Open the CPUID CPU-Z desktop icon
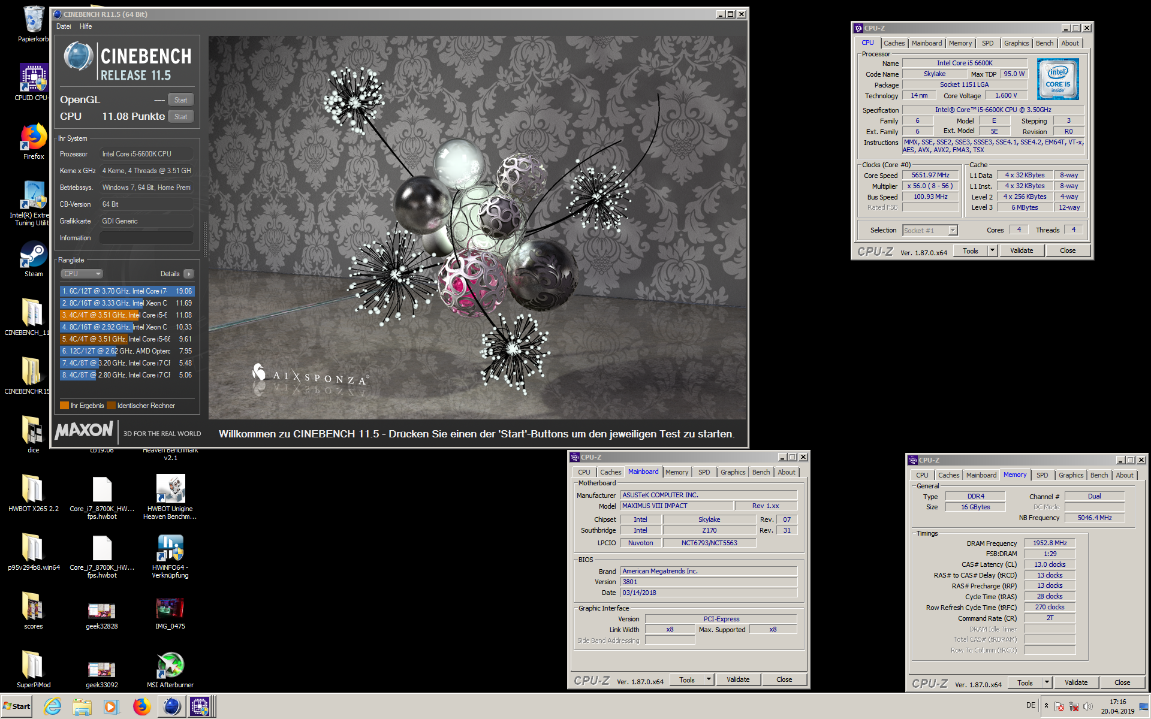The width and height of the screenshot is (1151, 719). coord(34,78)
